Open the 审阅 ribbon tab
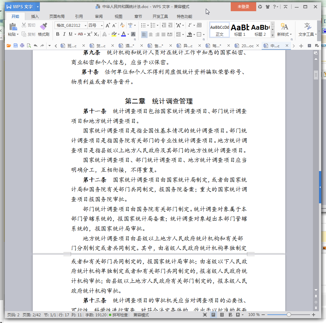This screenshot has width=326, height=323. tap(98, 17)
